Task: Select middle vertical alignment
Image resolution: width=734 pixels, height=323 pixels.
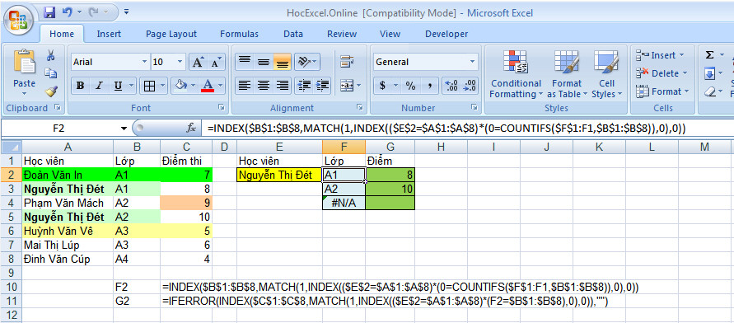Action: [264, 61]
